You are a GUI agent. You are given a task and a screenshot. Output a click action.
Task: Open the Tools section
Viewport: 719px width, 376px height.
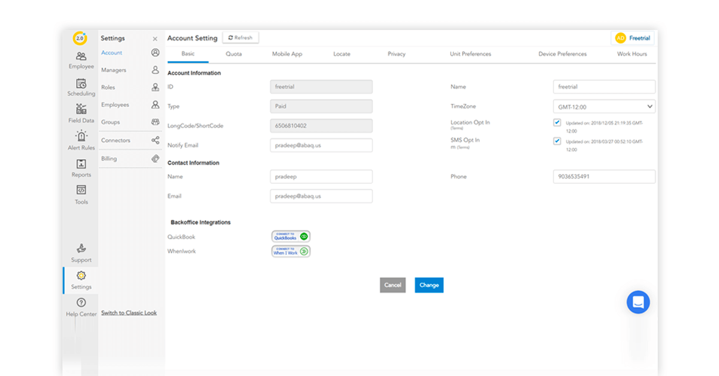tap(81, 191)
